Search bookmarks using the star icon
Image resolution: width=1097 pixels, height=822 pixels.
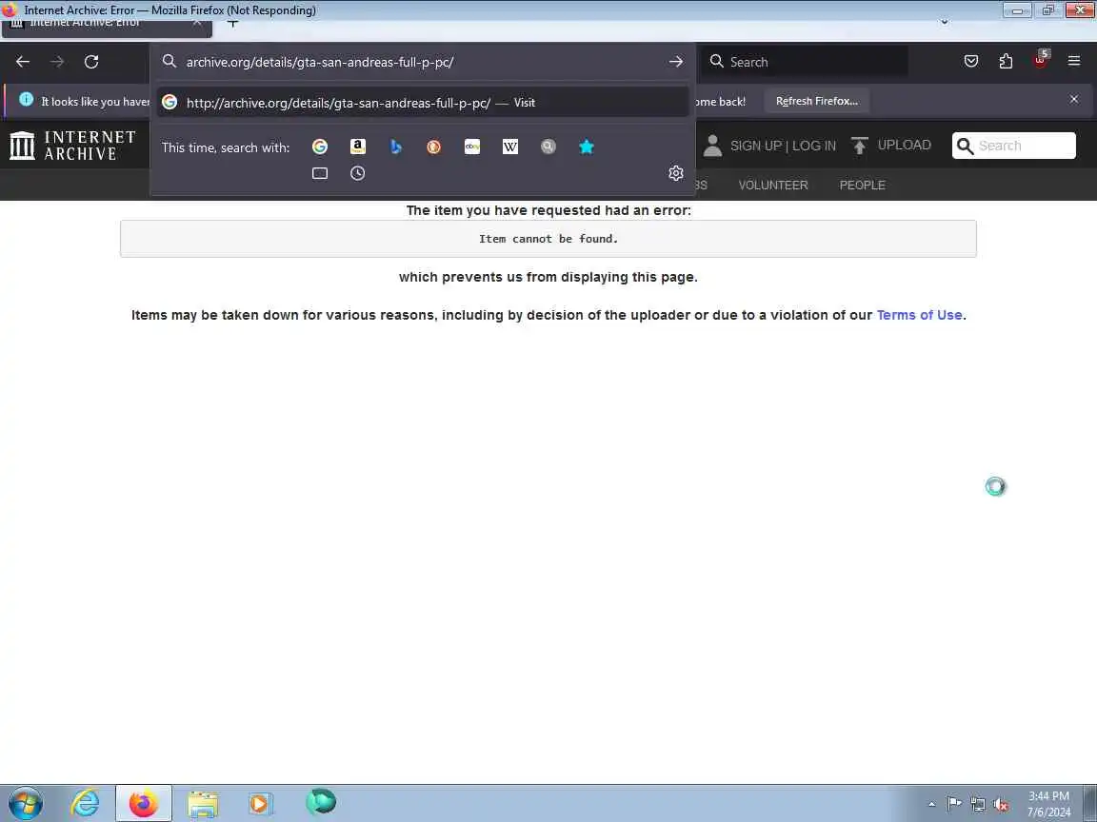pyautogui.click(x=587, y=147)
